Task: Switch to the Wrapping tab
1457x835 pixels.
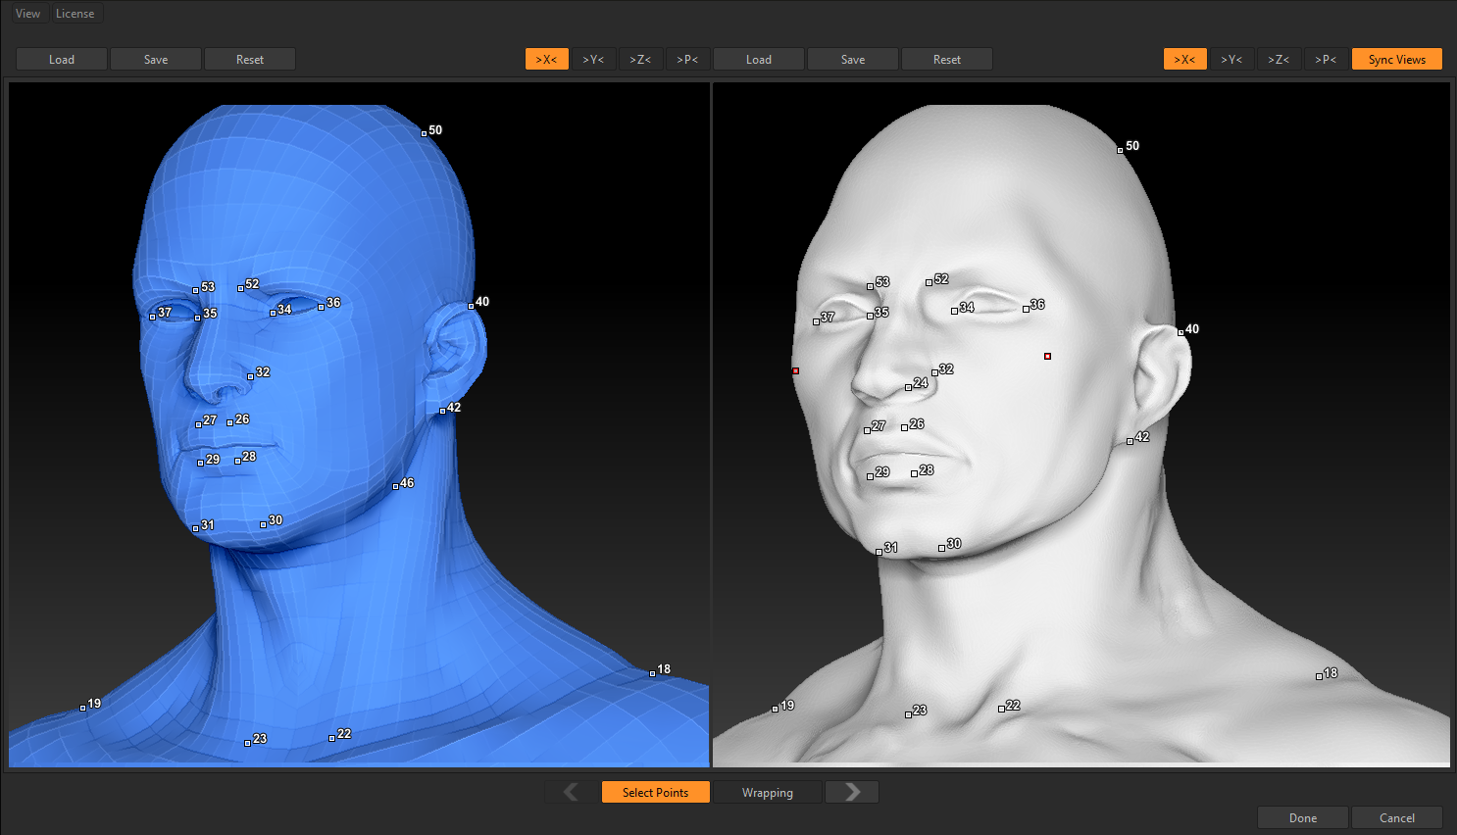Action: point(768,792)
